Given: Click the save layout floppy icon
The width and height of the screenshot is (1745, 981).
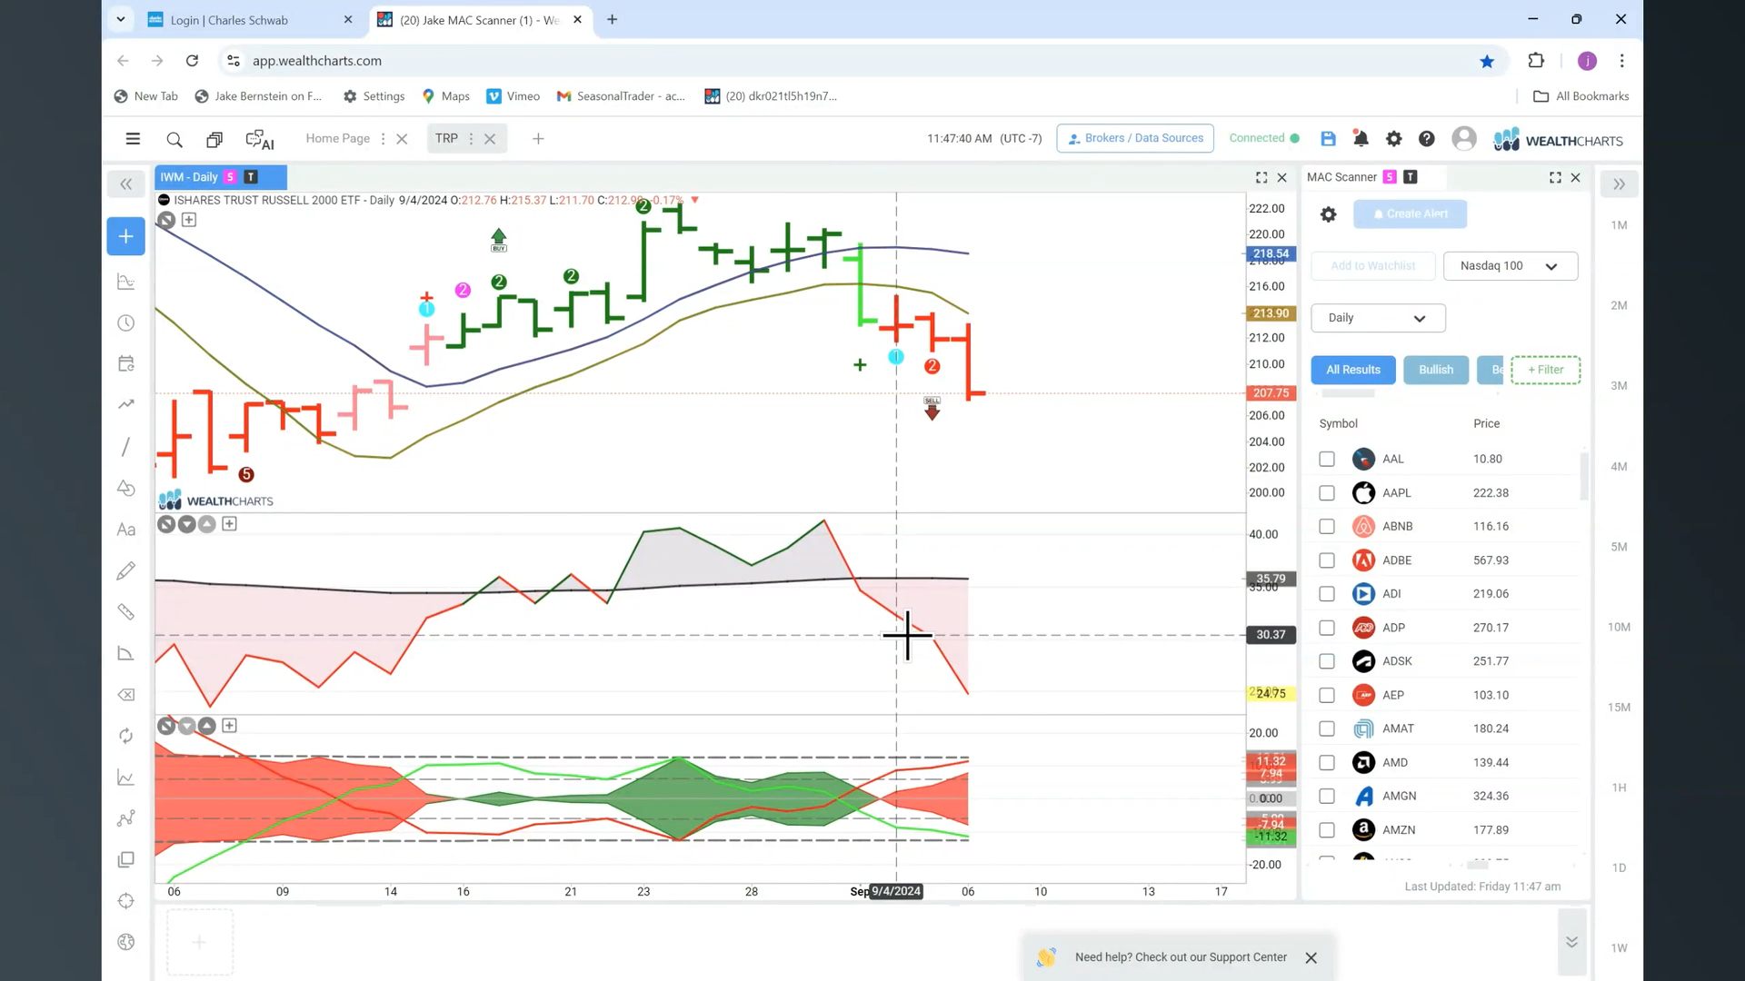Looking at the screenshot, I should [1328, 138].
